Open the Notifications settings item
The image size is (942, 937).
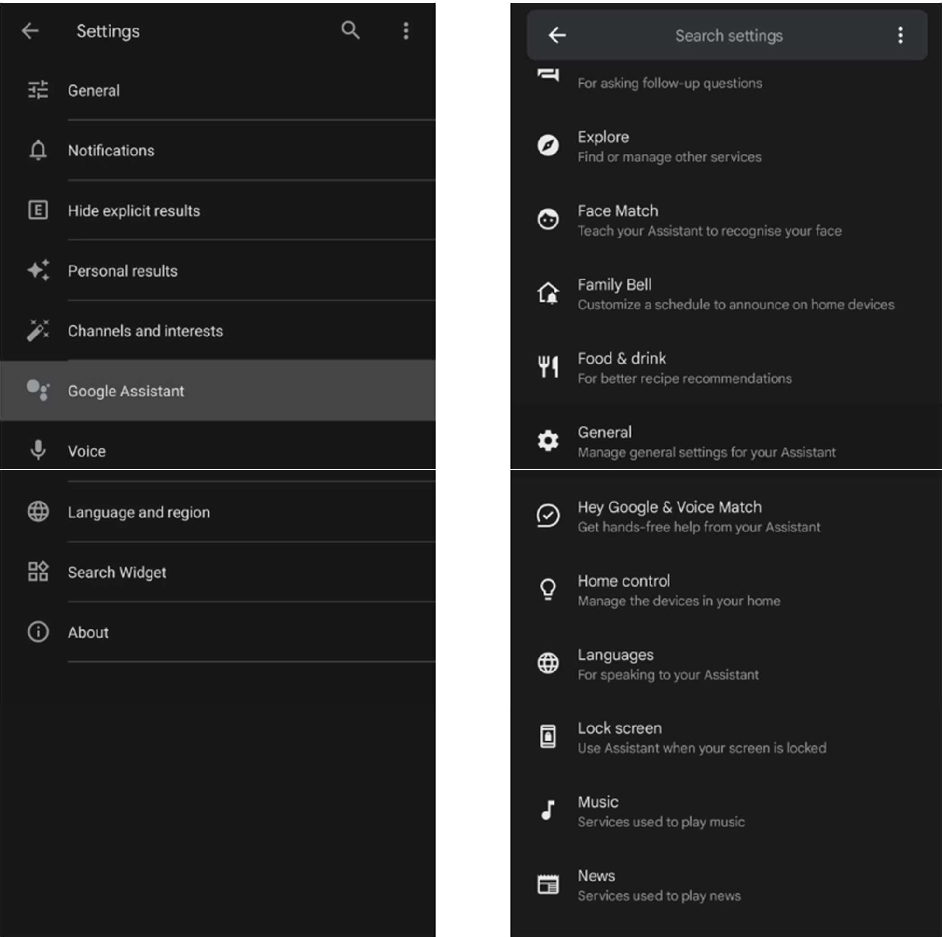point(111,151)
